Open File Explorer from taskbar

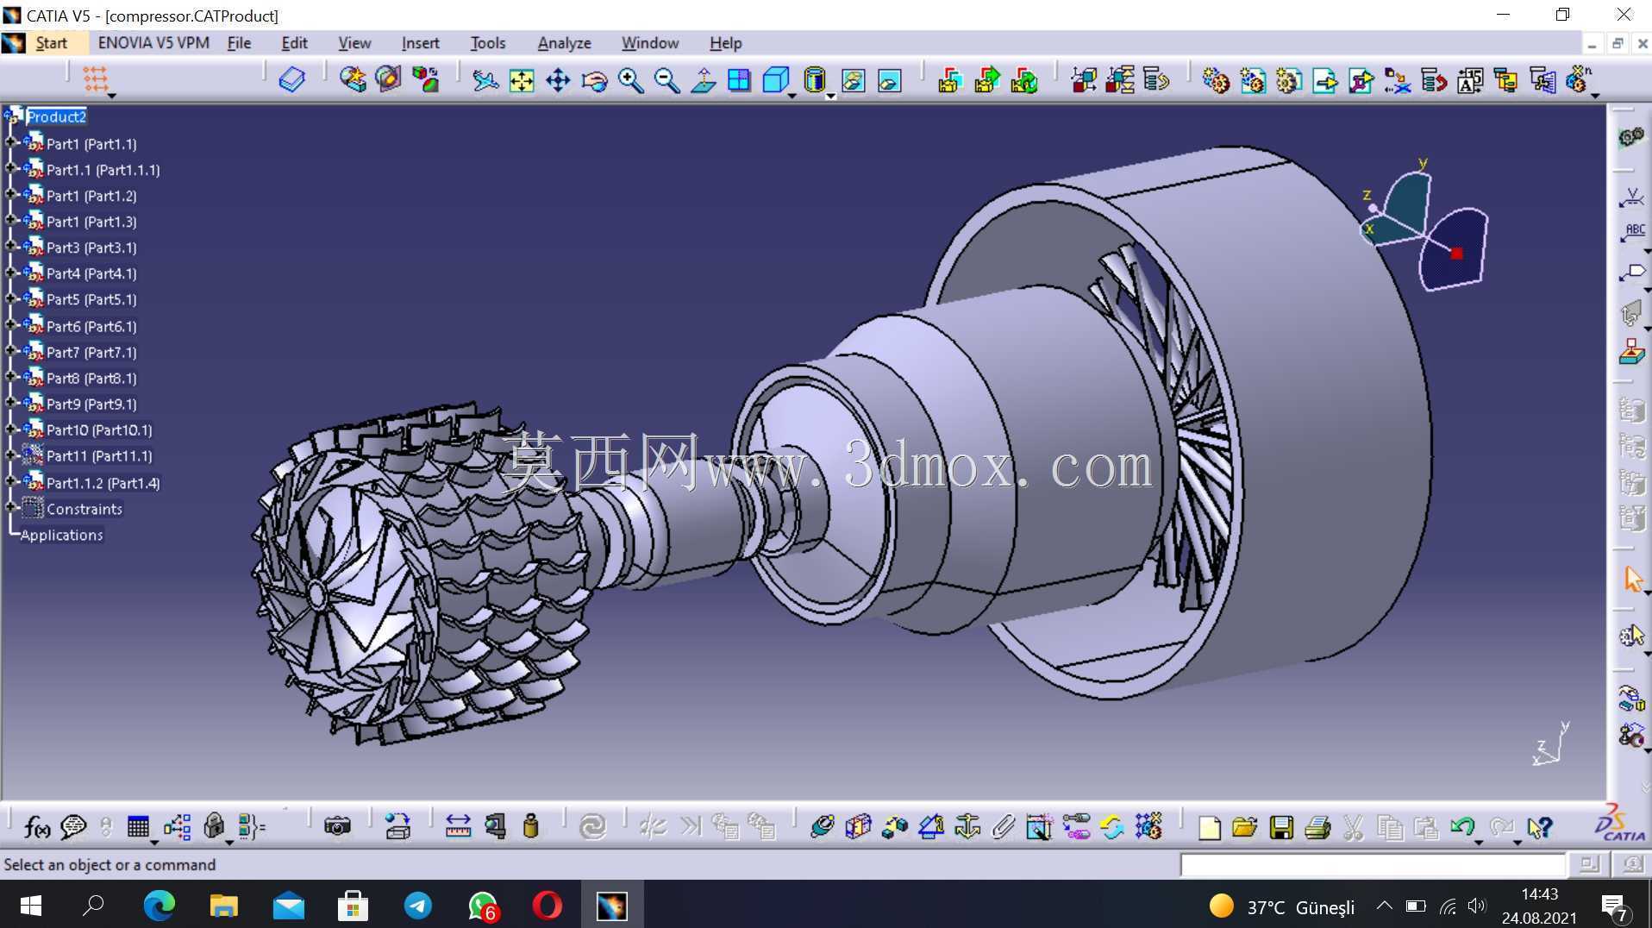pyautogui.click(x=223, y=906)
